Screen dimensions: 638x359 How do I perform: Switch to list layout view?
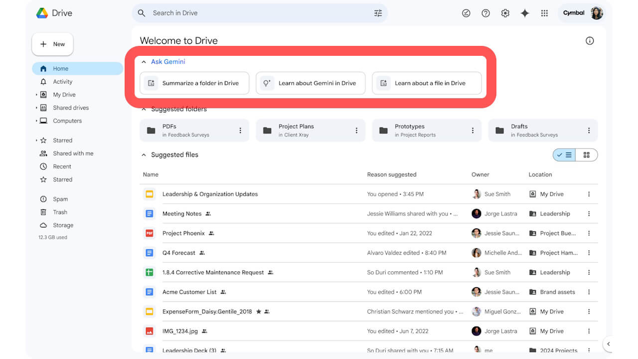tap(564, 155)
